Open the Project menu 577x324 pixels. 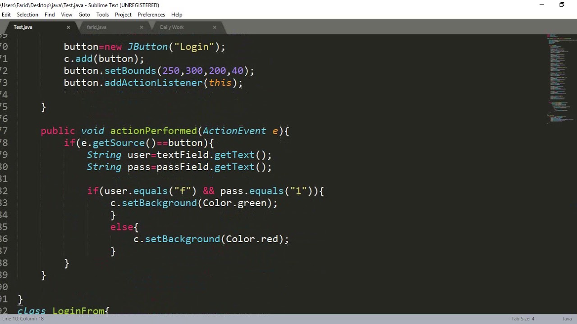tap(123, 14)
